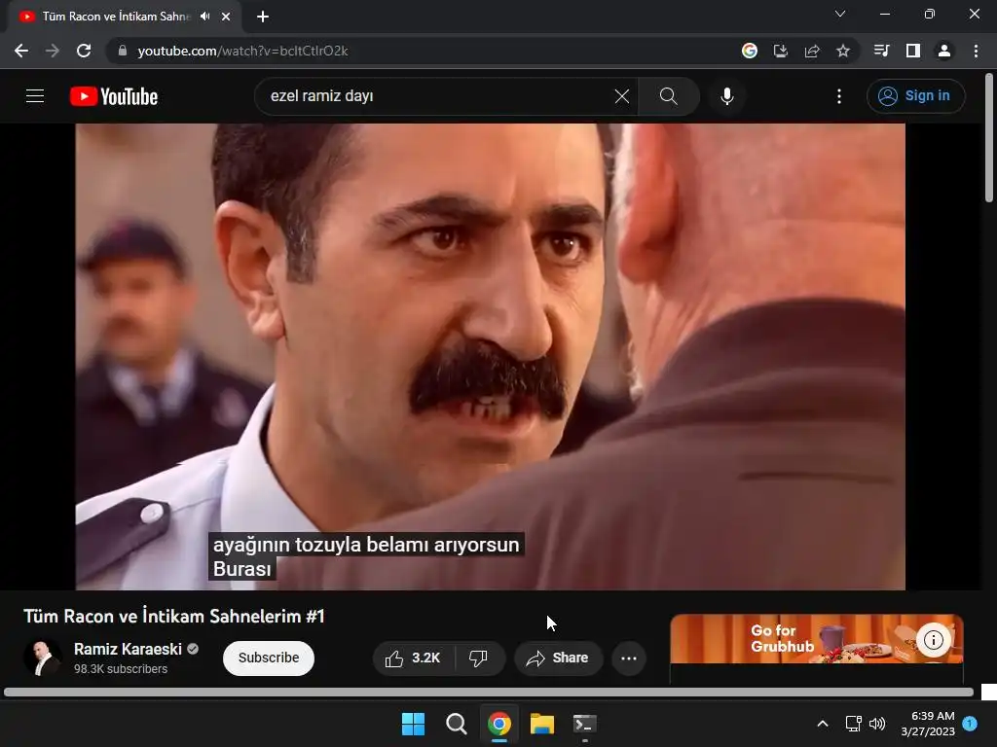Open the Google account icon in address bar
This screenshot has width=997, height=747.
tap(750, 51)
